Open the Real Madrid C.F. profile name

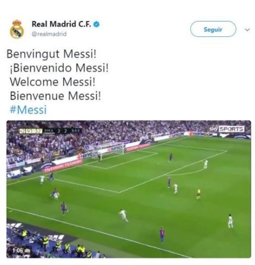[61, 24]
